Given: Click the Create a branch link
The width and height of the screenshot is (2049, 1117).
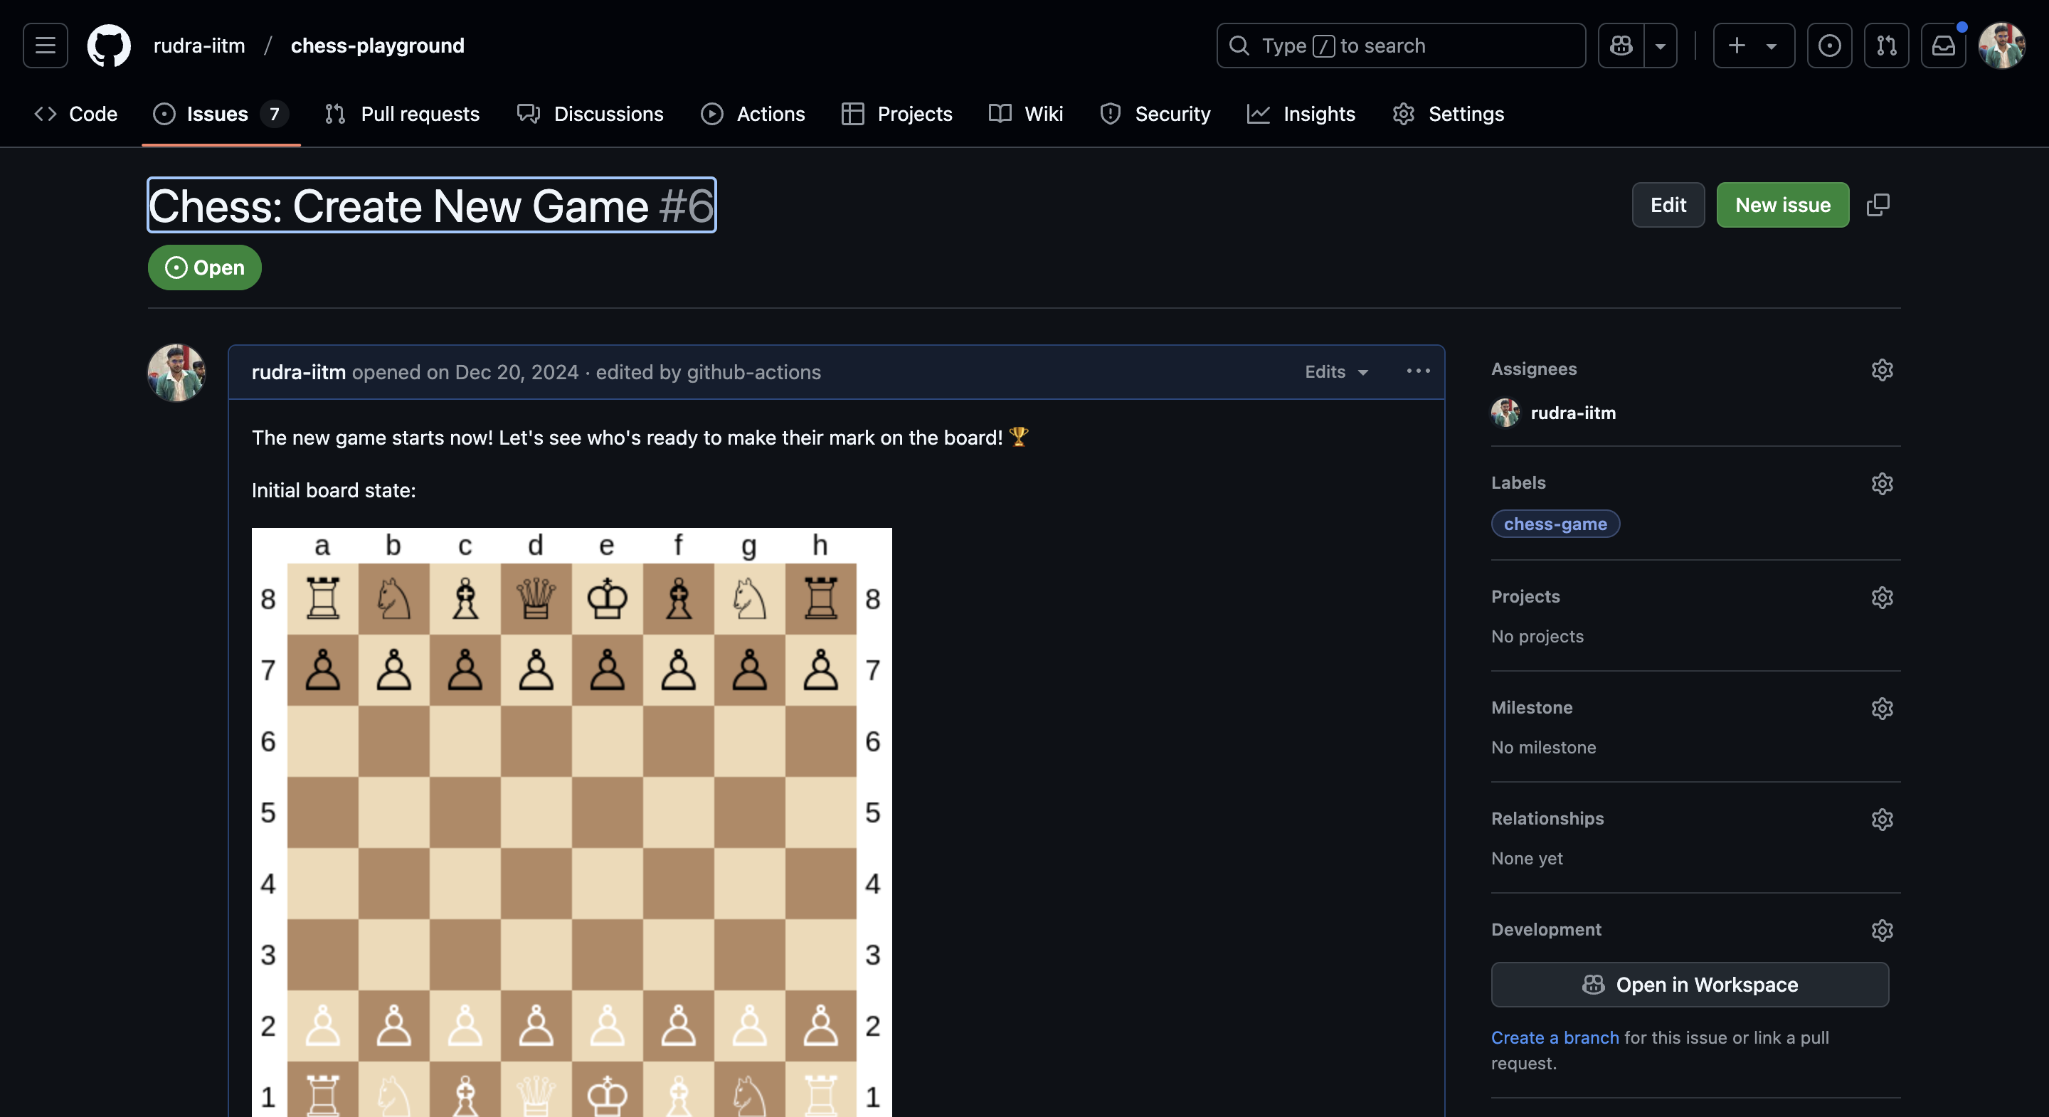Looking at the screenshot, I should 1555,1037.
